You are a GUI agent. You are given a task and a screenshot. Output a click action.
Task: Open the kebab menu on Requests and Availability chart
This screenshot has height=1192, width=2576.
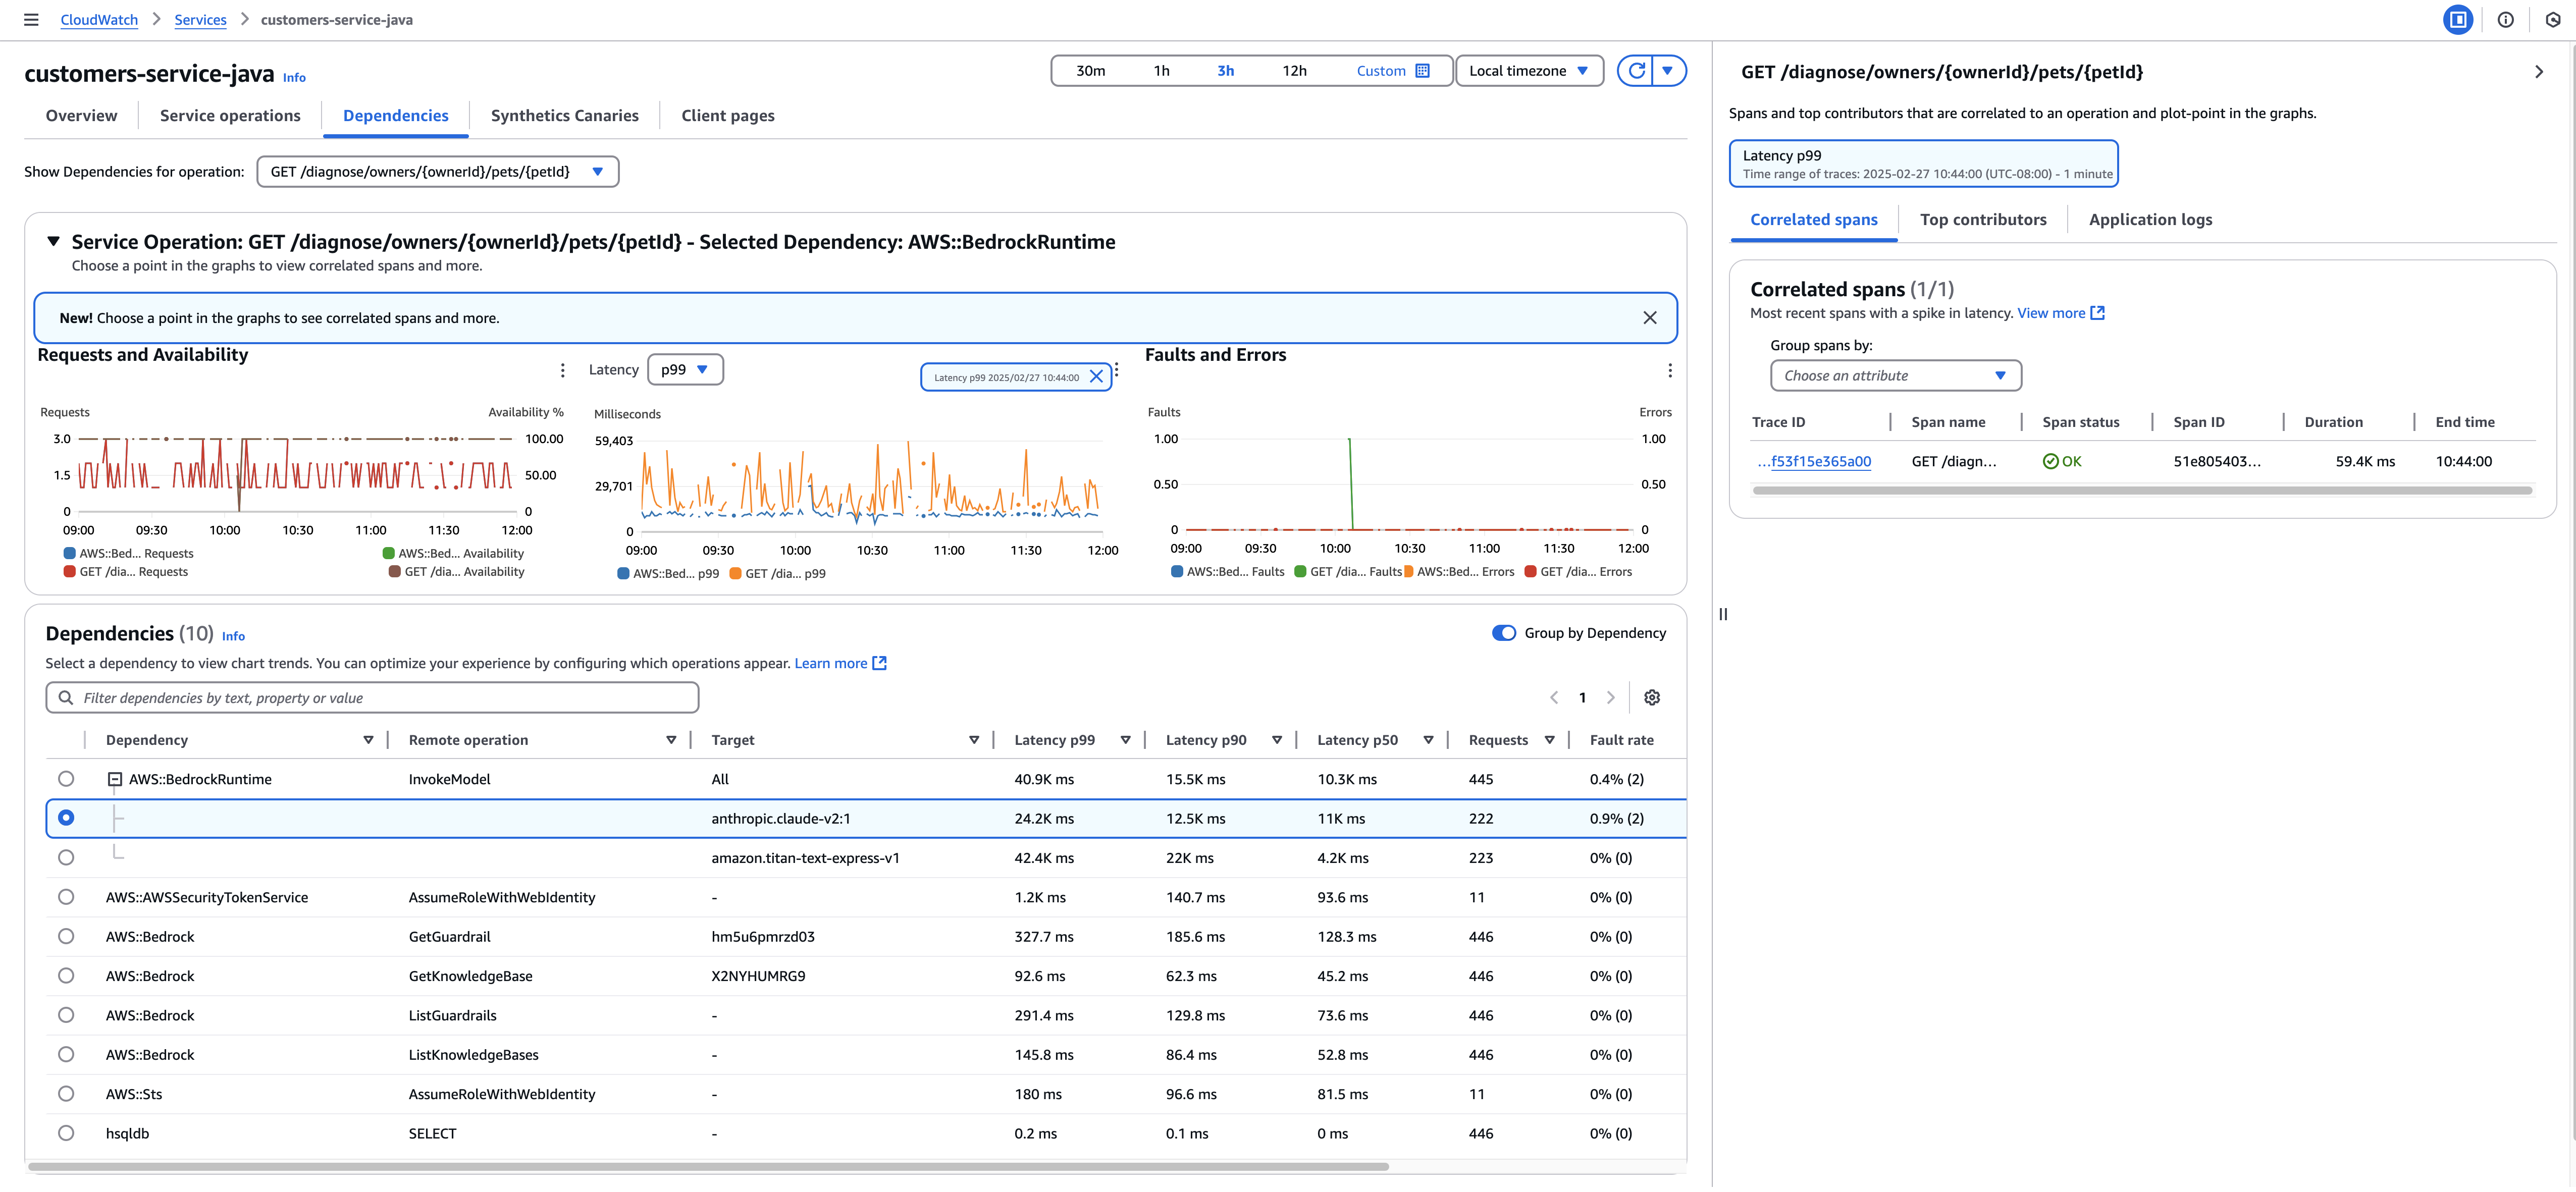tap(562, 369)
